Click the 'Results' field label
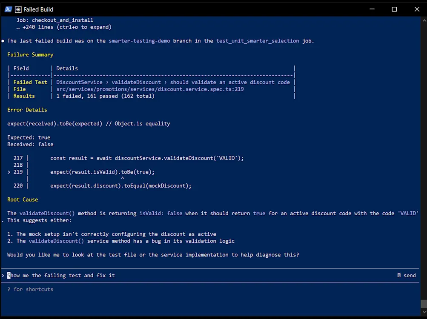 (x=24, y=96)
